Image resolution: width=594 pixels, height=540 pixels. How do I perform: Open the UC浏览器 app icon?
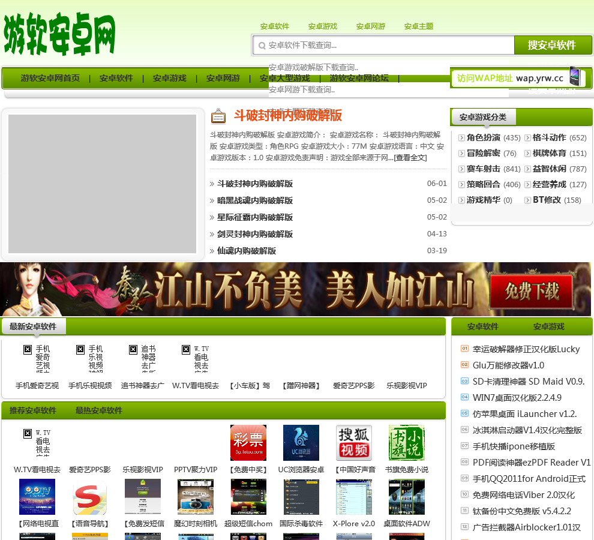coord(301,443)
